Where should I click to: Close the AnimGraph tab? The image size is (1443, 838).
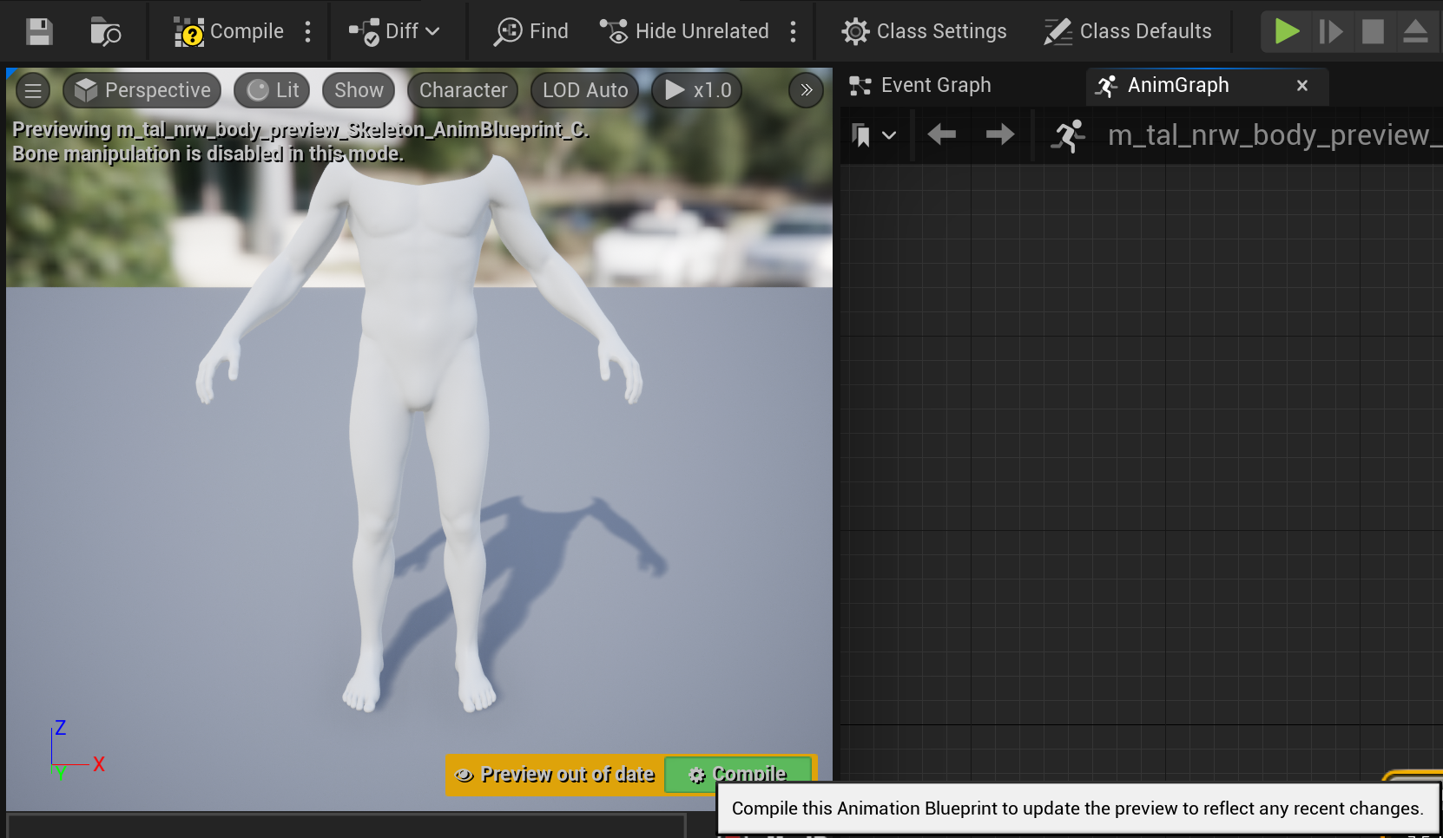(1301, 86)
